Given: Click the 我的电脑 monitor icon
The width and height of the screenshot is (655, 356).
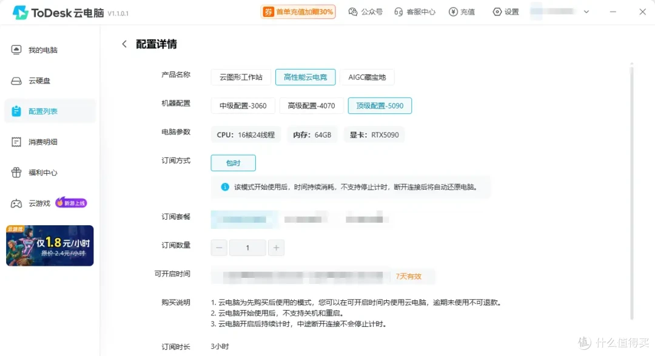Looking at the screenshot, I should click(16, 50).
